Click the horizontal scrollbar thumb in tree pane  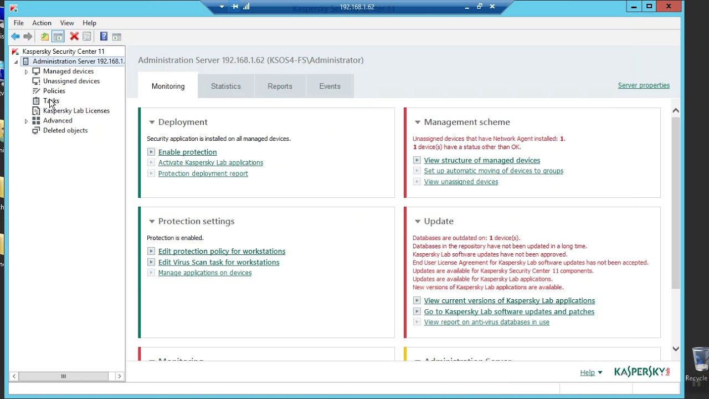[64, 376]
